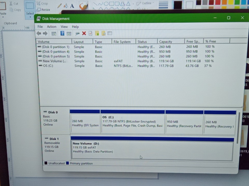Open the Help menu
This screenshot has height=186, width=249.
(75, 27)
